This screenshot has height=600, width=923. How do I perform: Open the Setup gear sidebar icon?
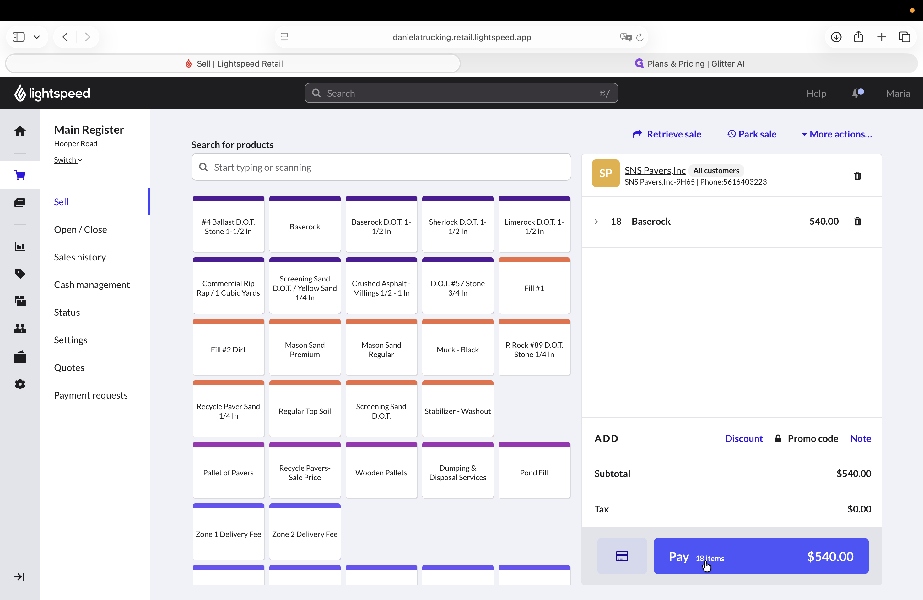click(20, 384)
